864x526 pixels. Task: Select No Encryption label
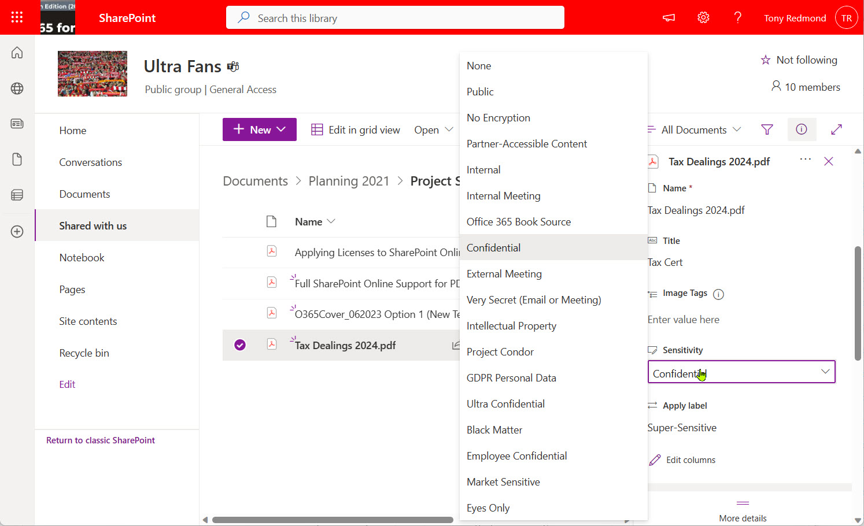coord(553,118)
